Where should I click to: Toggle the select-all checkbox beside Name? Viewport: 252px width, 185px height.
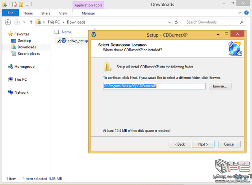(x=57, y=32)
